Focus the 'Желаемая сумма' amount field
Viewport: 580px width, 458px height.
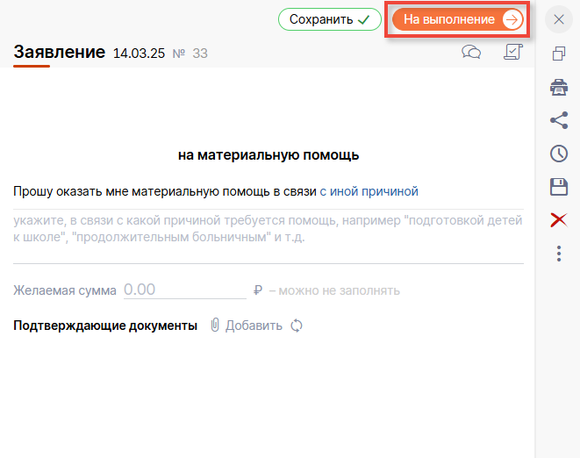tap(184, 290)
